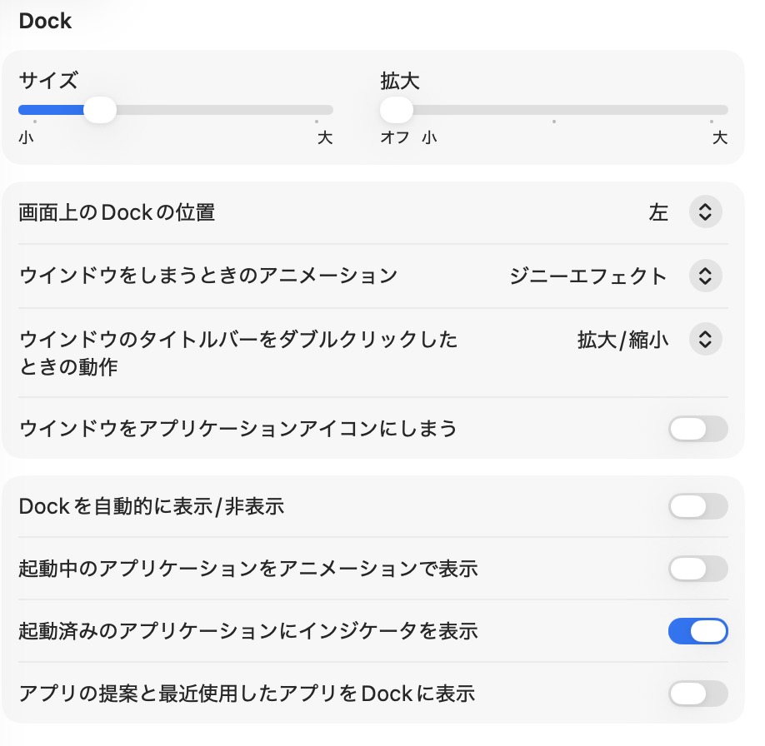Click the Dock section heading

pyautogui.click(x=45, y=21)
